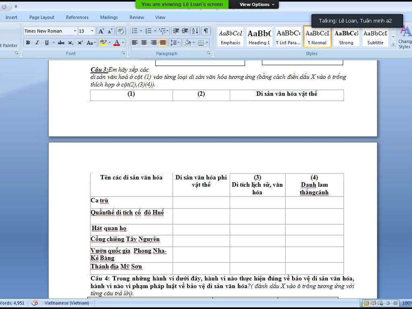412x309 pixels.
Task: Apply the List Paragraph style
Action: [x=288, y=37]
